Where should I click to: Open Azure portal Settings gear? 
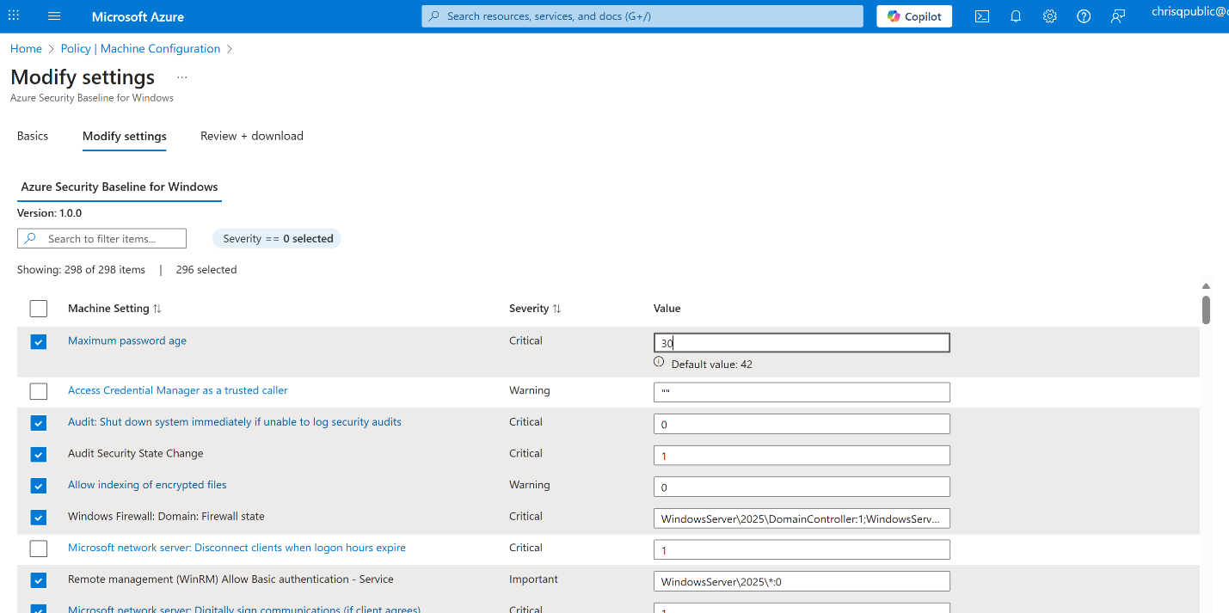1049,15
